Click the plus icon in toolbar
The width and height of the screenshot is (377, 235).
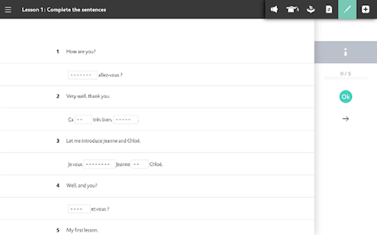point(365,10)
